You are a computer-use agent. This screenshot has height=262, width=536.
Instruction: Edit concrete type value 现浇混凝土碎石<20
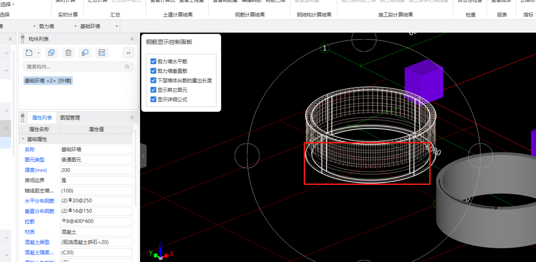(x=96, y=242)
